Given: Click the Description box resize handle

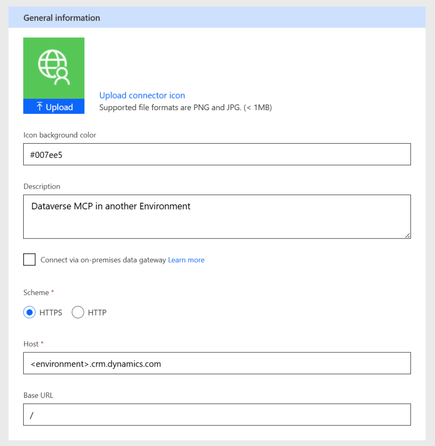Looking at the screenshot, I should (407, 235).
